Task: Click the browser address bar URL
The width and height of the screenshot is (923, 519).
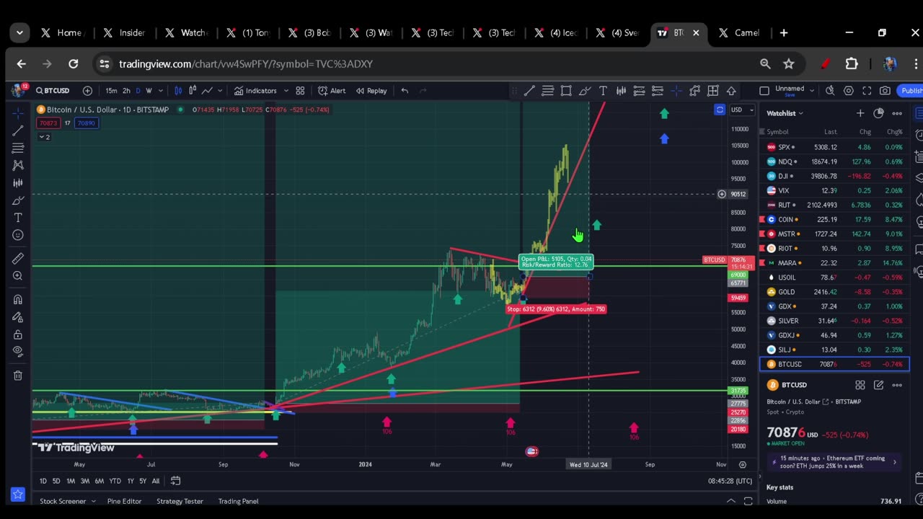Action: click(246, 64)
